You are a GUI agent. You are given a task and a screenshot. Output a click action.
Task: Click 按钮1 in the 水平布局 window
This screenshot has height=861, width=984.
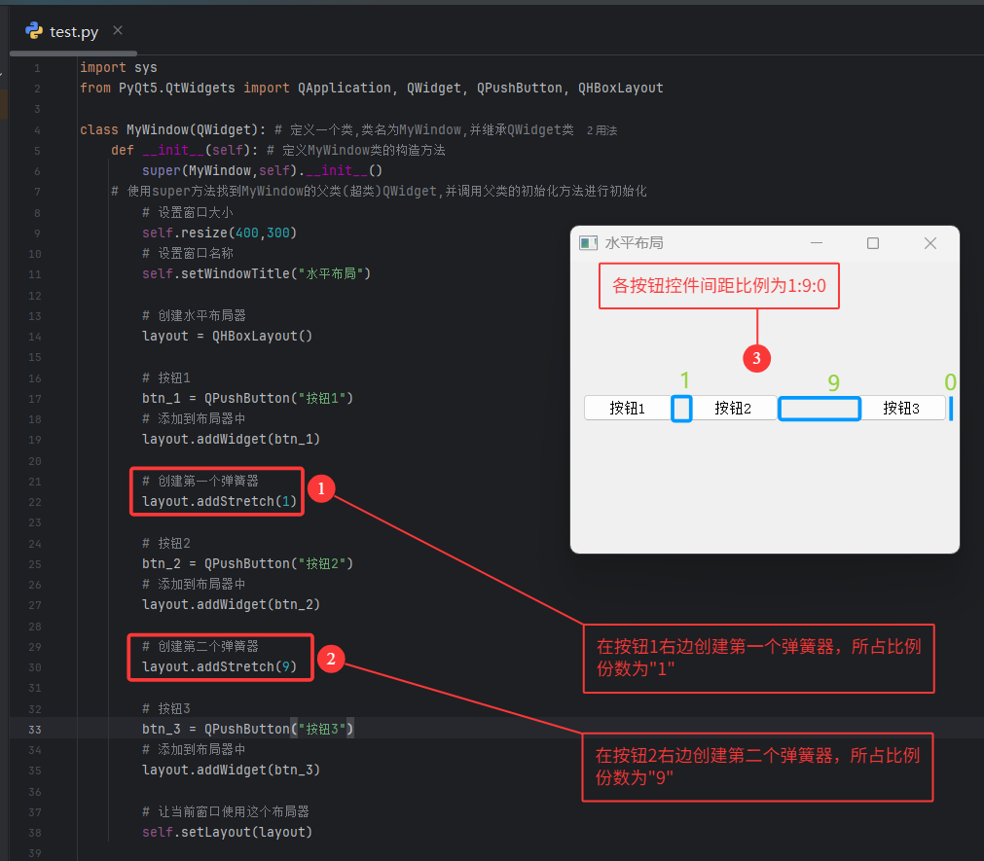pos(628,409)
